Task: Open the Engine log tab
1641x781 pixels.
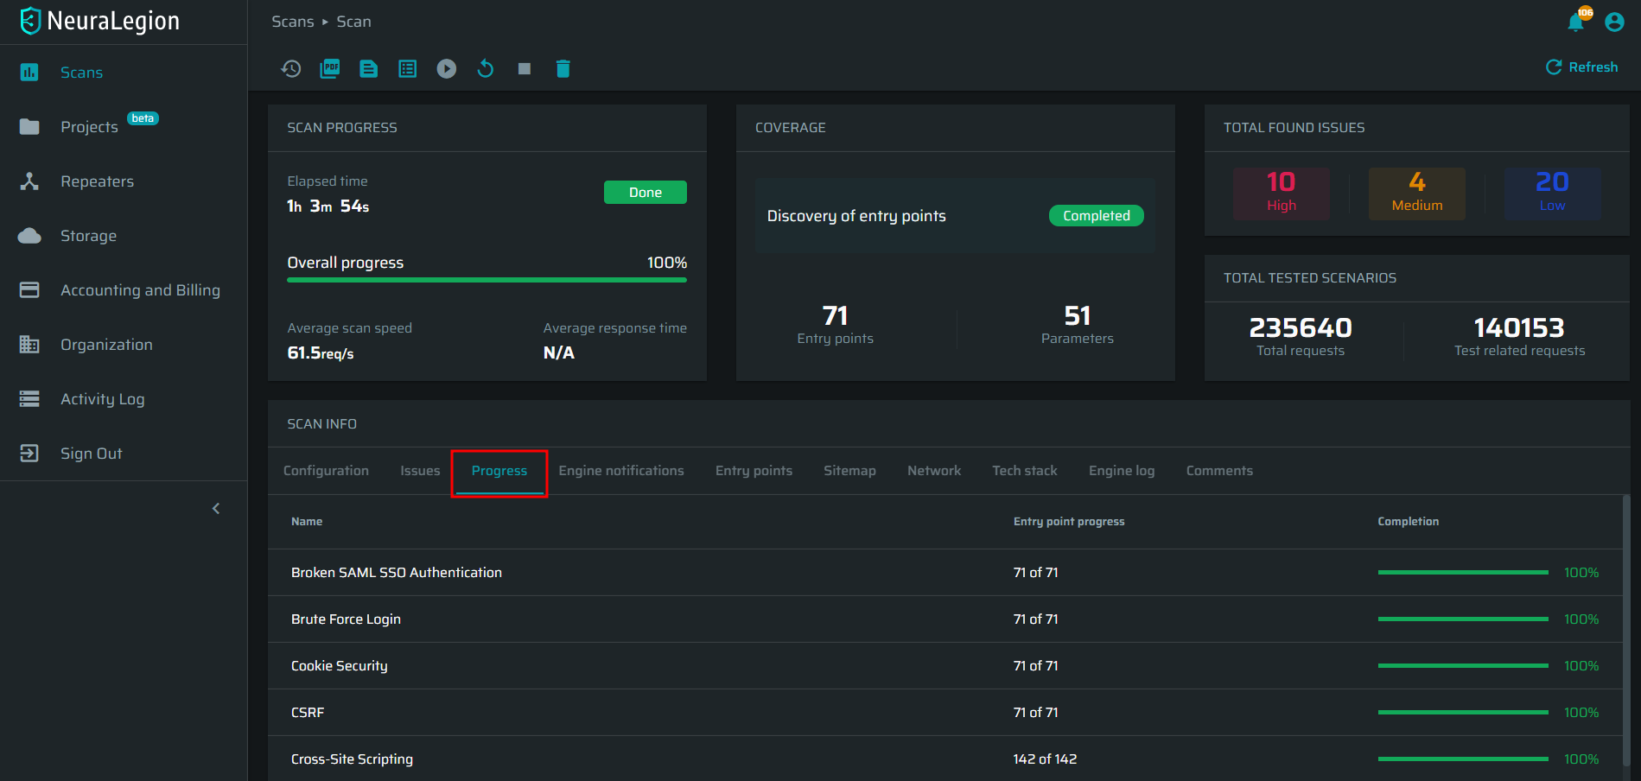Action: 1122,471
